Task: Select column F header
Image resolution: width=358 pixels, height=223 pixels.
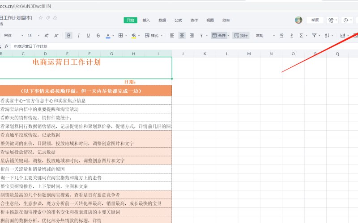Action: click(x=89, y=54)
